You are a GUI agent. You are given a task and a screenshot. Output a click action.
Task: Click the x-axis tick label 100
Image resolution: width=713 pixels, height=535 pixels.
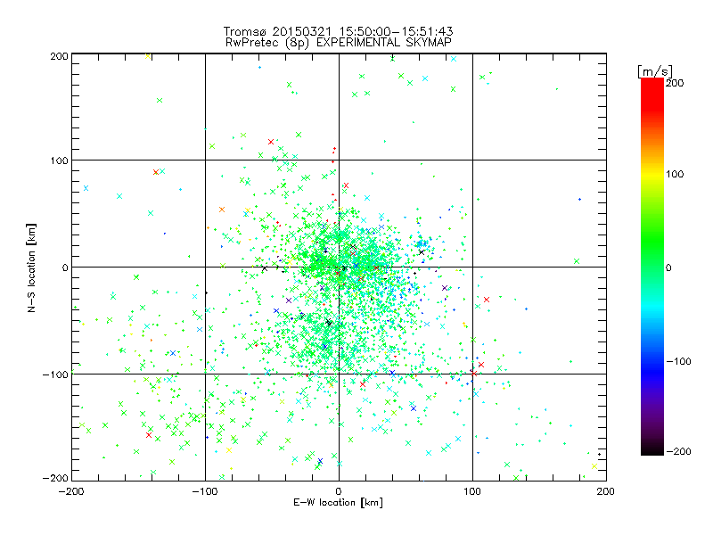(x=472, y=491)
